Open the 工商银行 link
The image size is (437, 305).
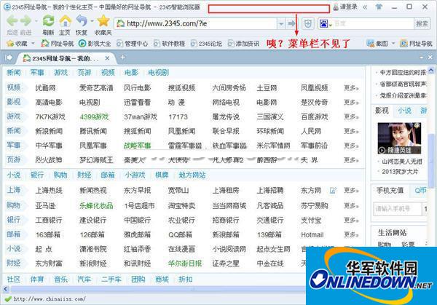pos(49,220)
